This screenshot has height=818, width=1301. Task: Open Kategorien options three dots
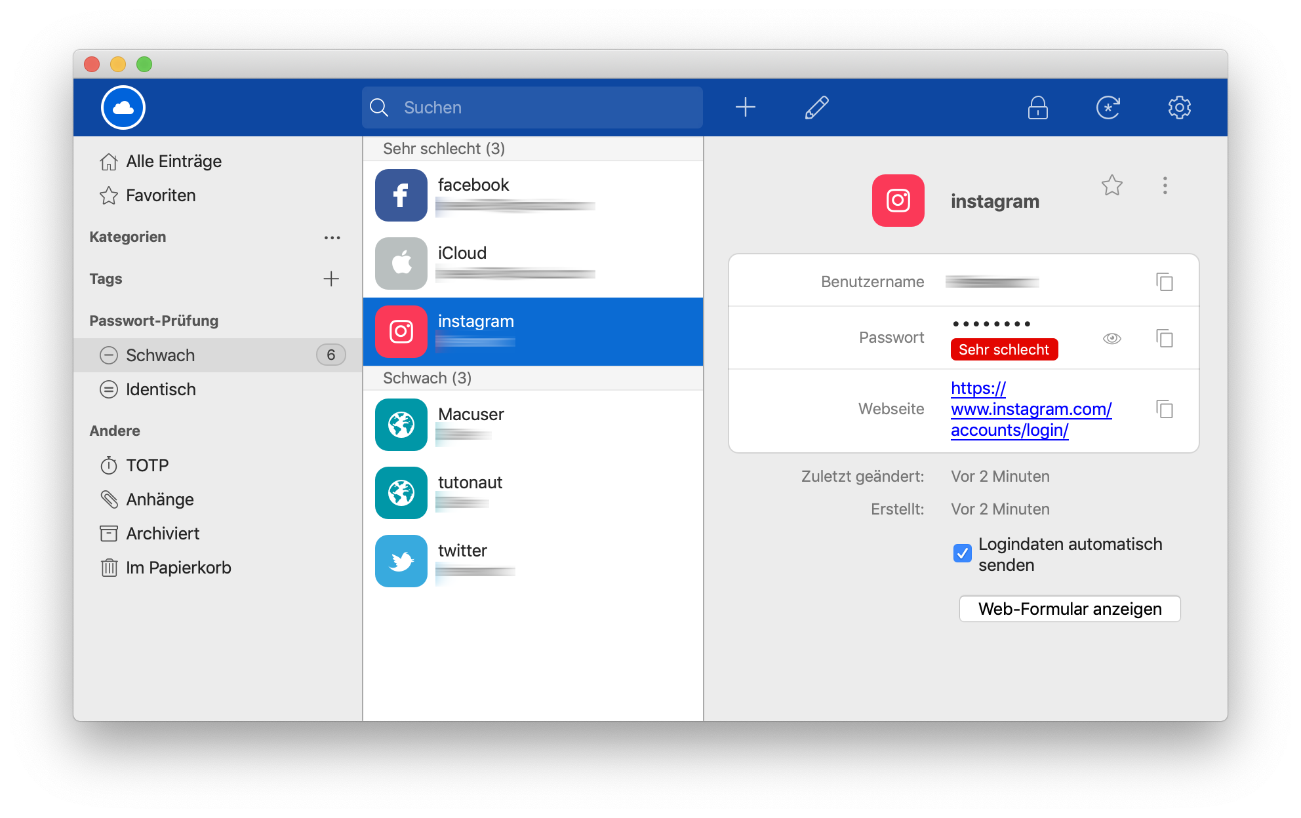[332, 237]
